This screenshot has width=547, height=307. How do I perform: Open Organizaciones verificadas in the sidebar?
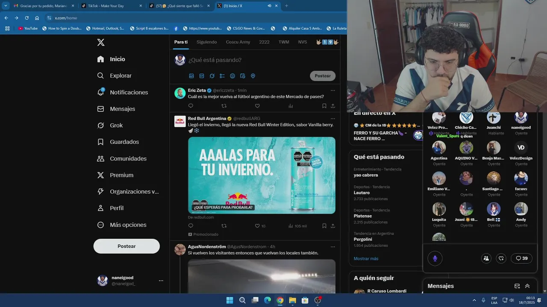click(x=128, y=191)
